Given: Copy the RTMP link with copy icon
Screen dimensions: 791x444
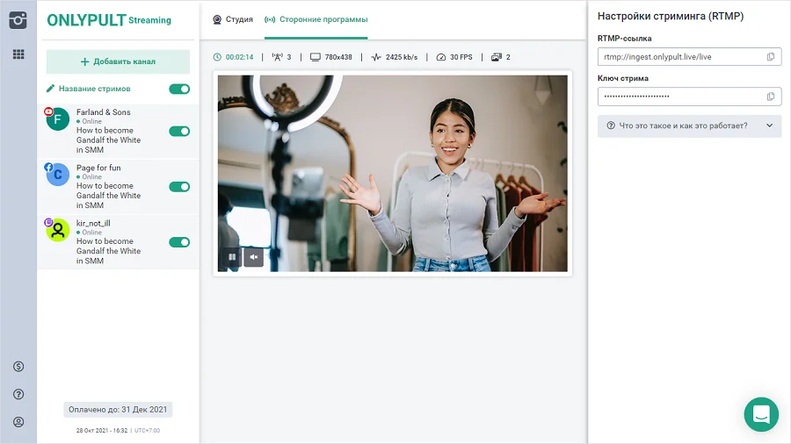Looking at the screenshot, I should (771, 57).
